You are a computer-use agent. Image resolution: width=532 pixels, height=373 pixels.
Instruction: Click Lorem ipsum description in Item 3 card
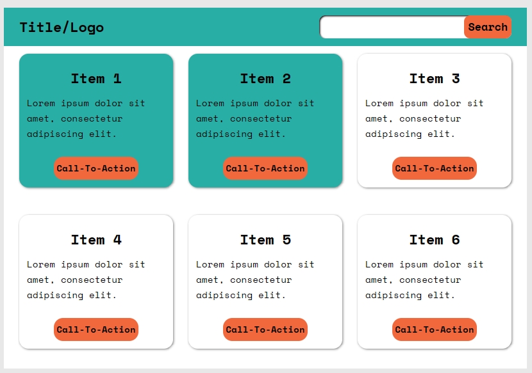(424, 118)
